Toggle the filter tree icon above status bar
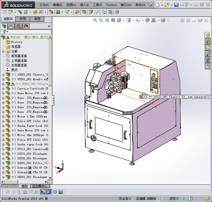 point(43,192)
